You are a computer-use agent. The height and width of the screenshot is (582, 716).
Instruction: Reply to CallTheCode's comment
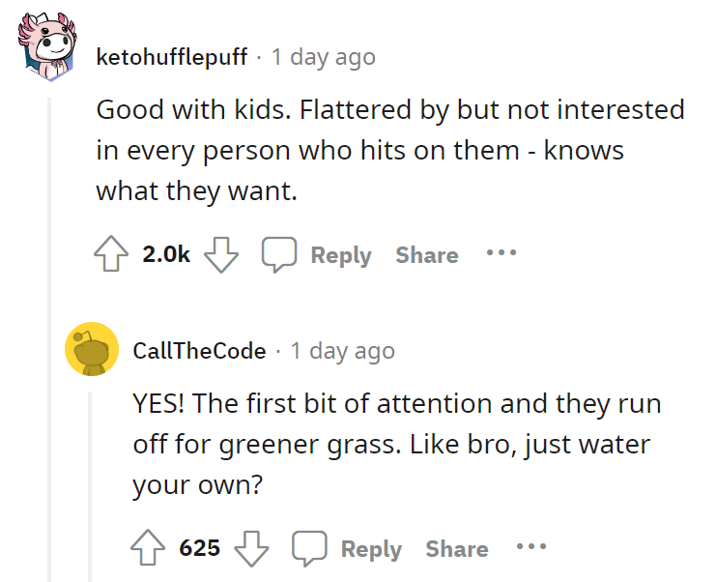(x=371, y=549)
